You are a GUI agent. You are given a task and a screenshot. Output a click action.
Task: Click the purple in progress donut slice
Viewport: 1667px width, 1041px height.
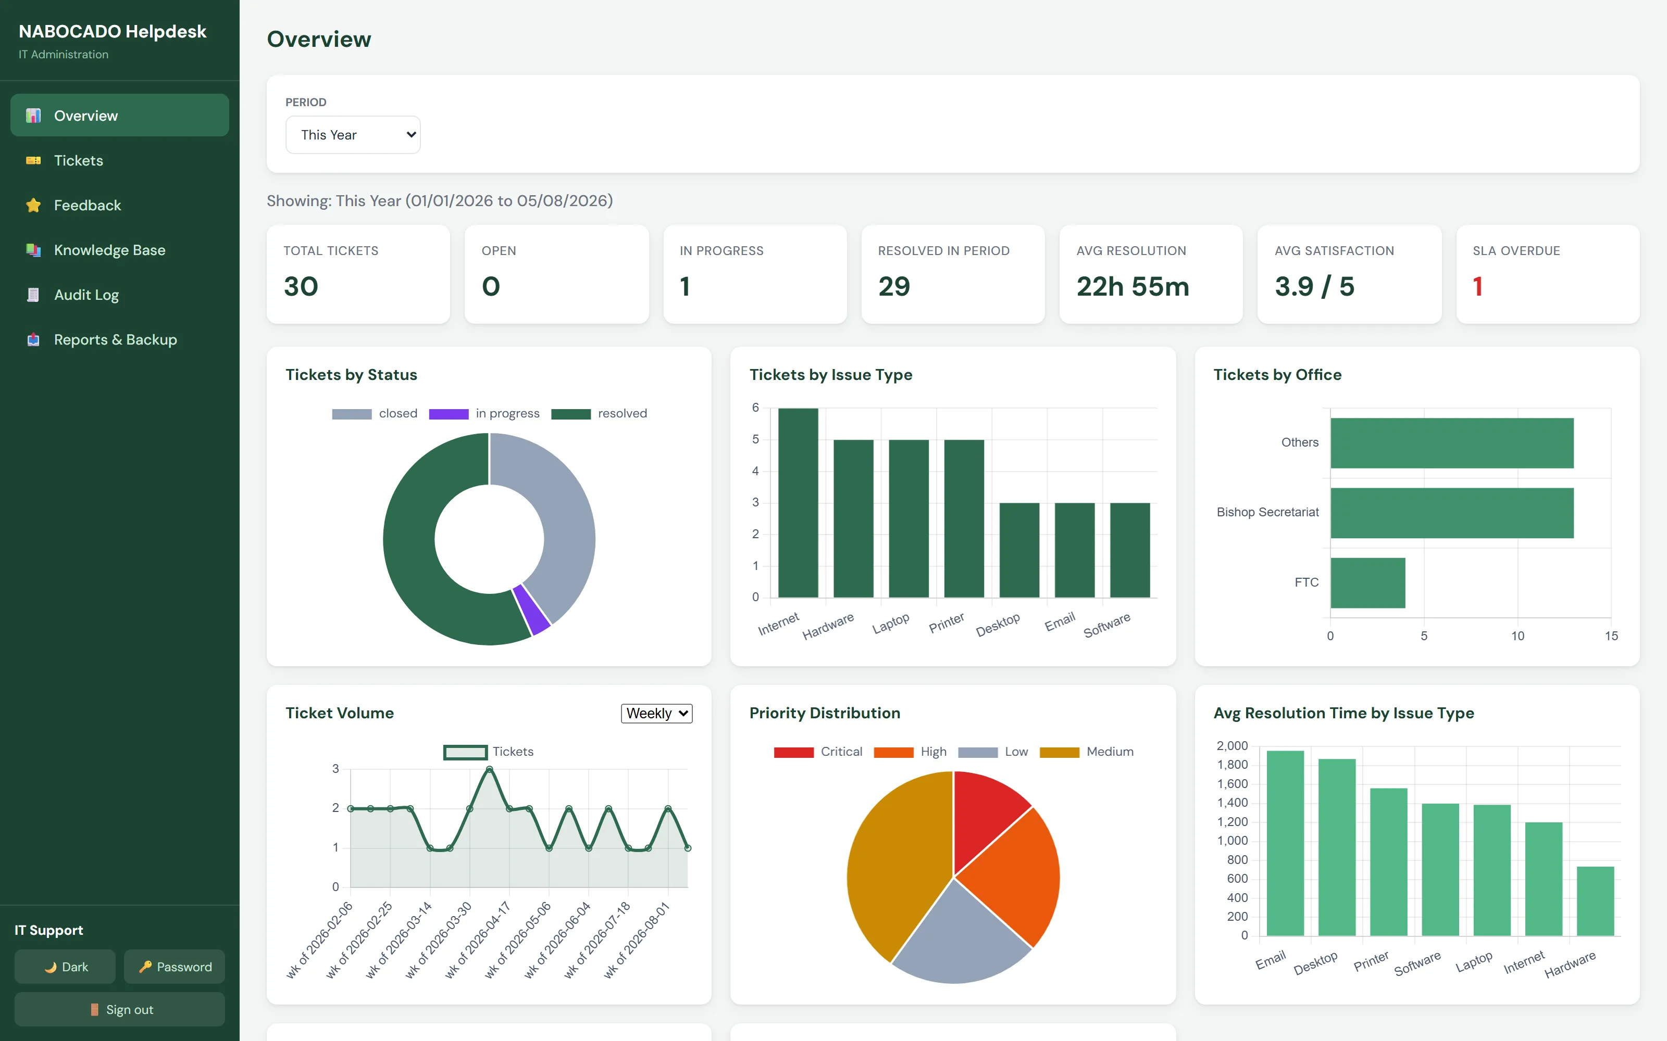click(x=532, y=610)
